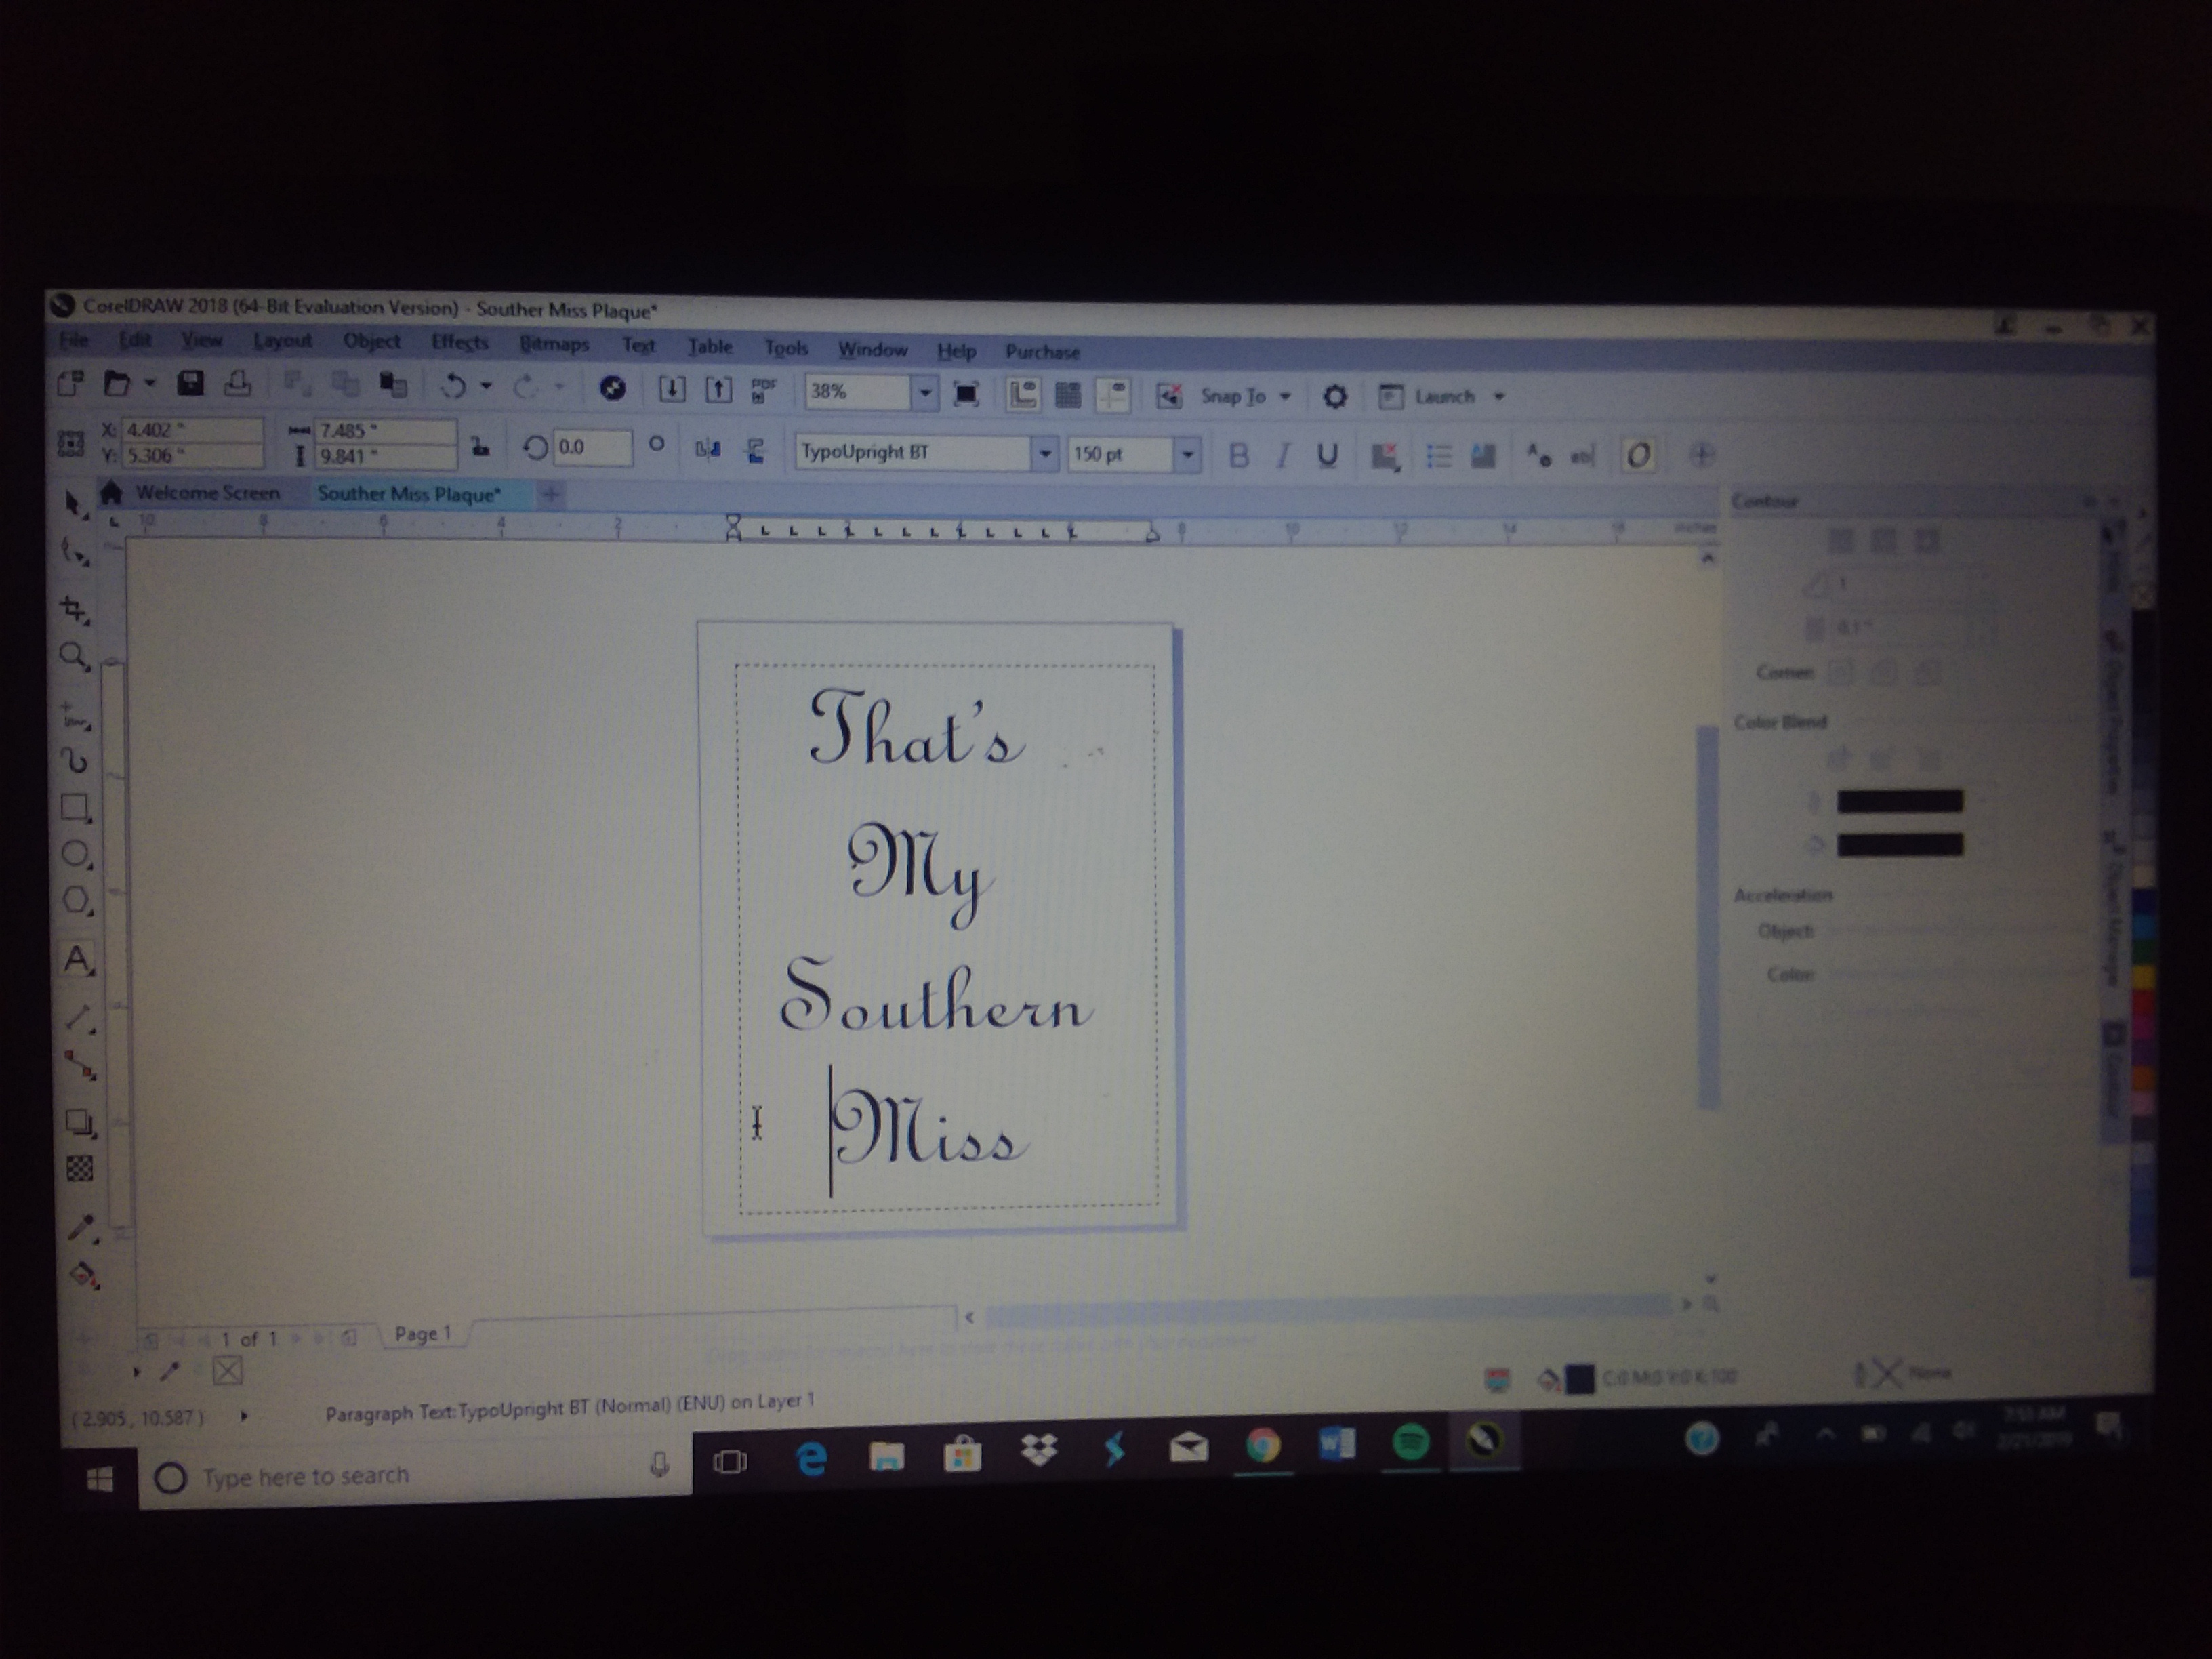
Task: Open the font size dropdown arrow
Action: point(1187,455)
